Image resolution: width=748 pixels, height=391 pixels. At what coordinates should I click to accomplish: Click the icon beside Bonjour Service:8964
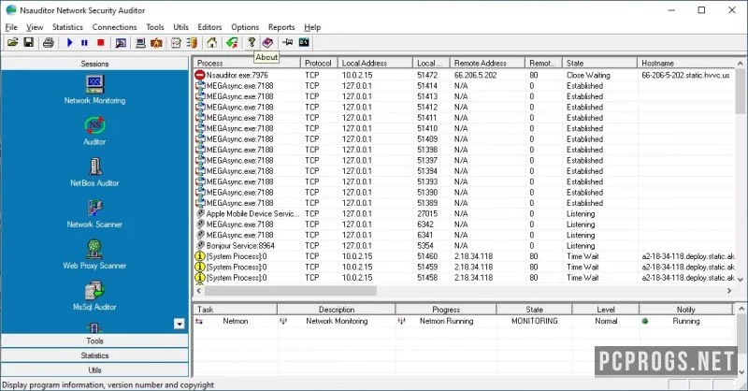click(x=200, y=245)
